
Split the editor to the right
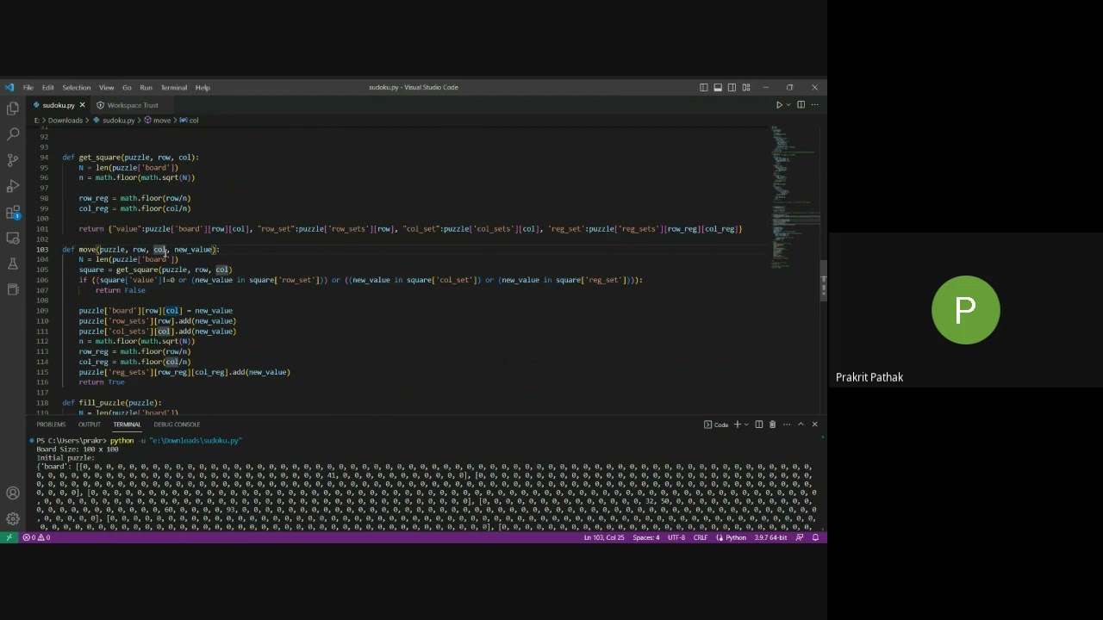(x=801, y=105)
